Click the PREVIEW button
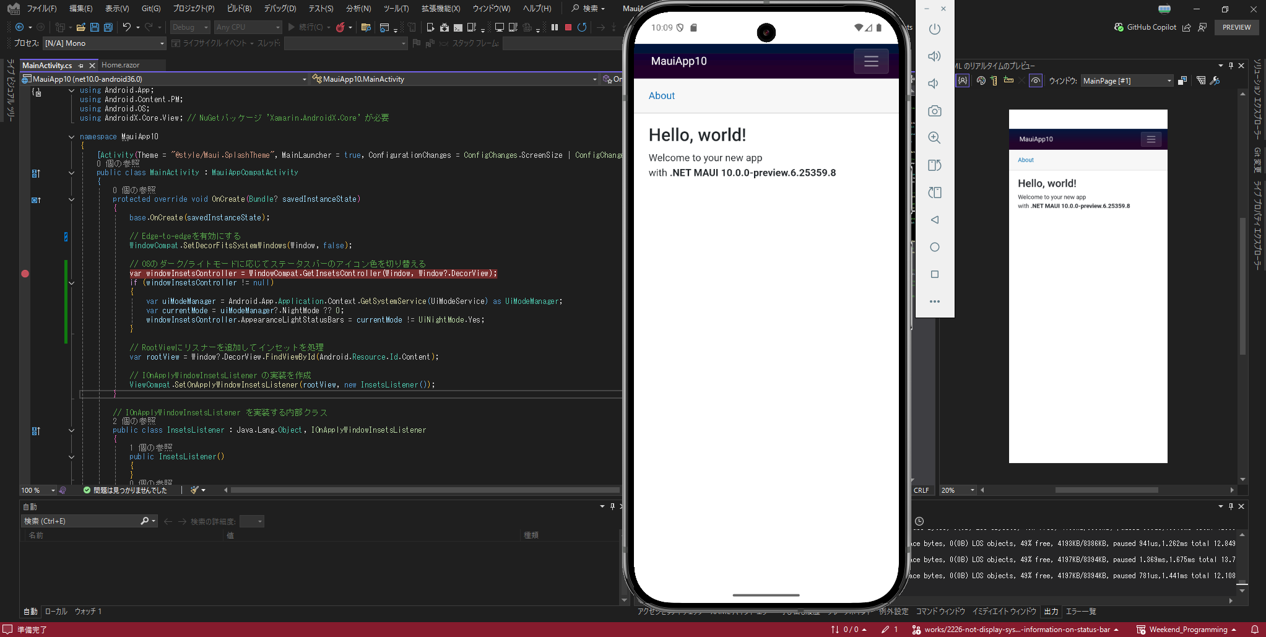Viewport: 1266px width, 637px height. pos(1236,27)
